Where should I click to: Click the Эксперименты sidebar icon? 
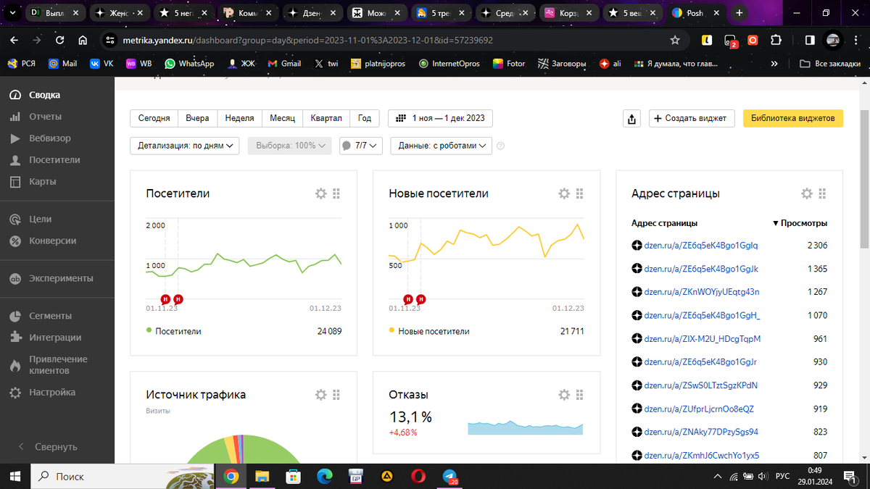point(14,279)
